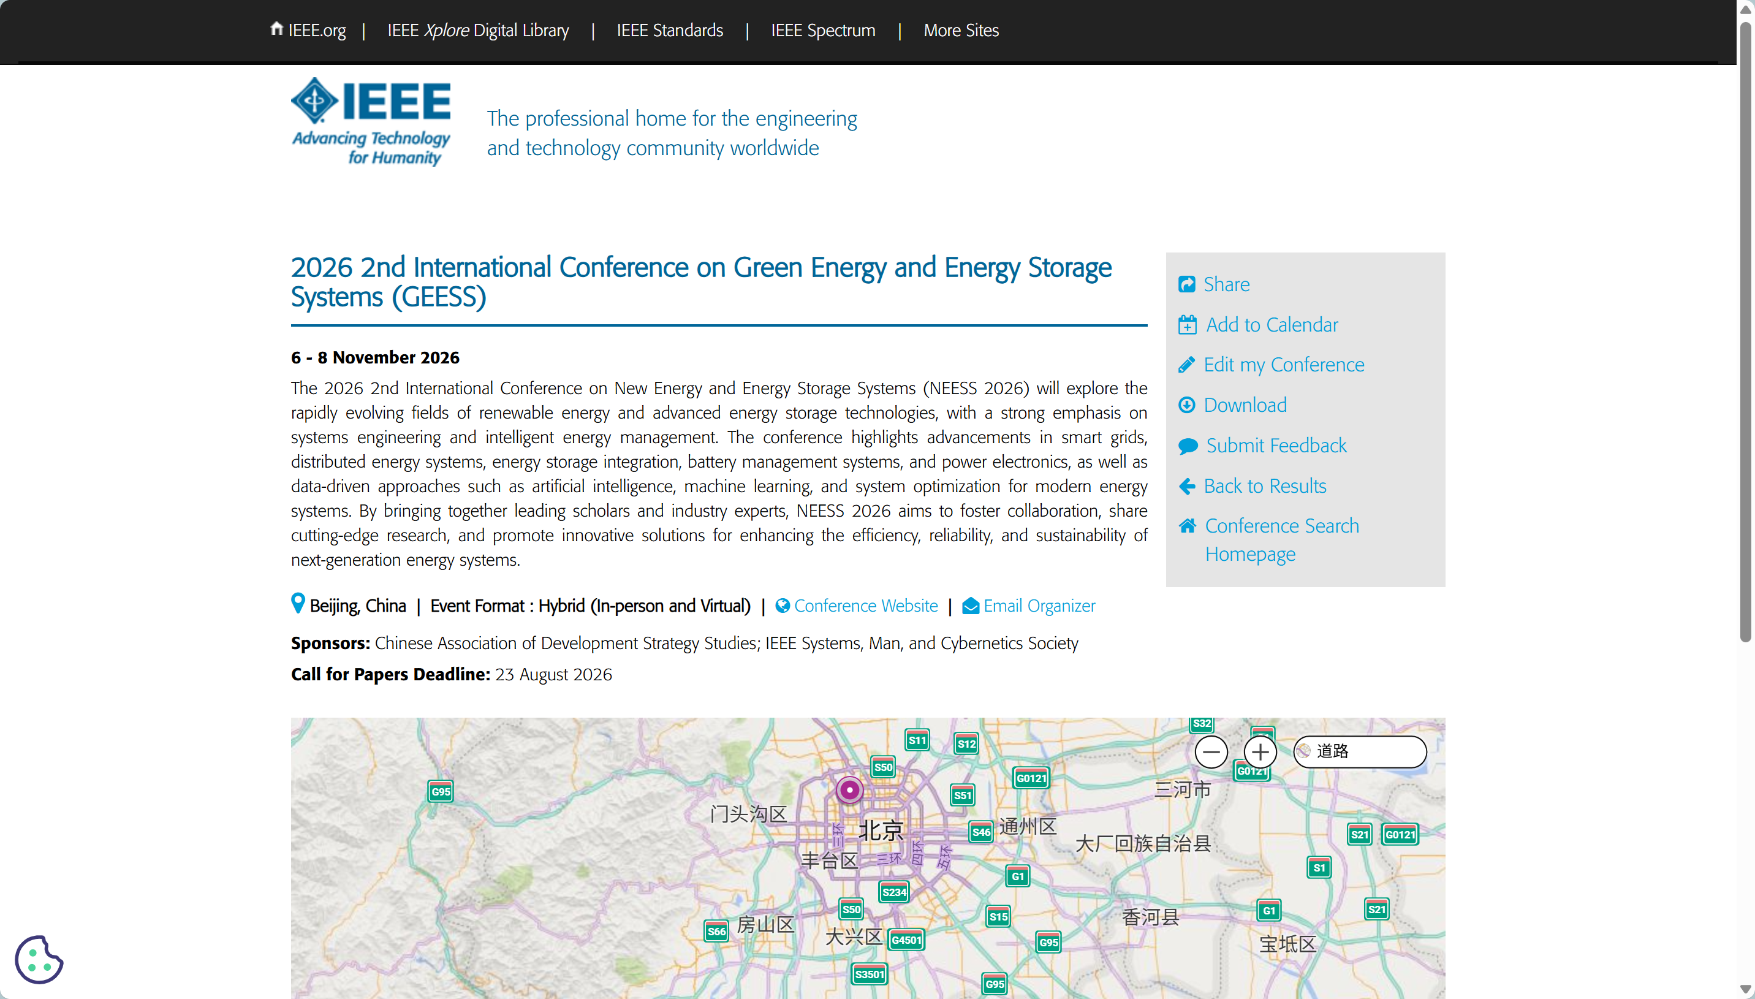This screenshot has width=1755, height=999.
Task: Open the 道路 map style selector
Action: click(1360, 752)
